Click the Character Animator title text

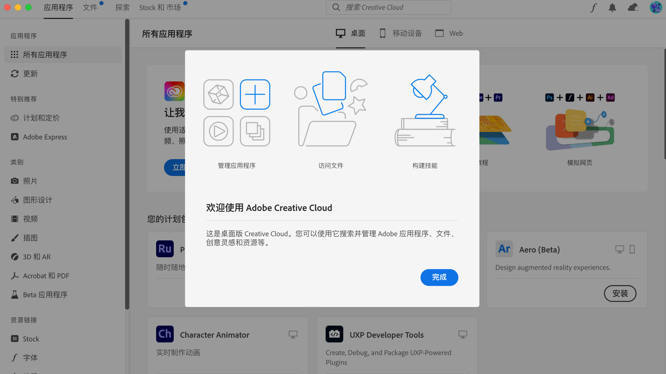pos(214,335)
